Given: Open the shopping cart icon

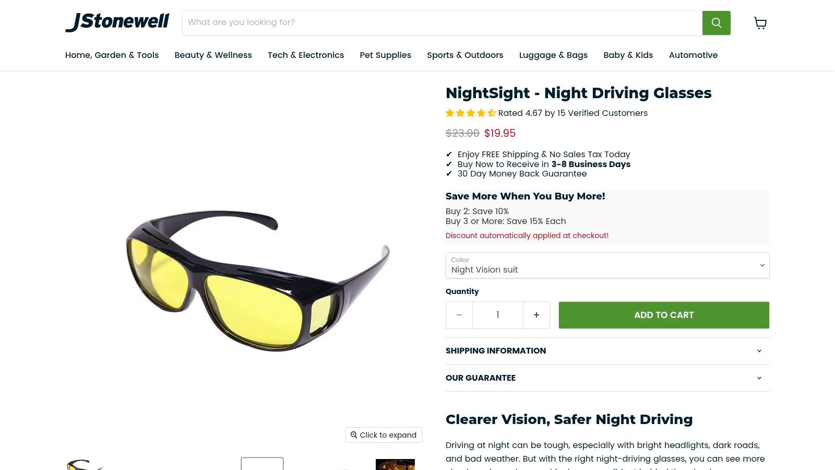Looking at the screenshot, I should tap(760, 23).
